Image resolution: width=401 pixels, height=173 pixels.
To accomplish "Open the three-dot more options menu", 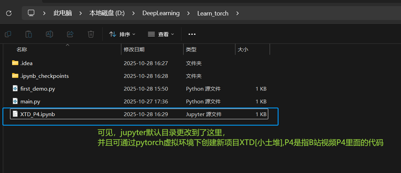I will (x=192, y=34).
